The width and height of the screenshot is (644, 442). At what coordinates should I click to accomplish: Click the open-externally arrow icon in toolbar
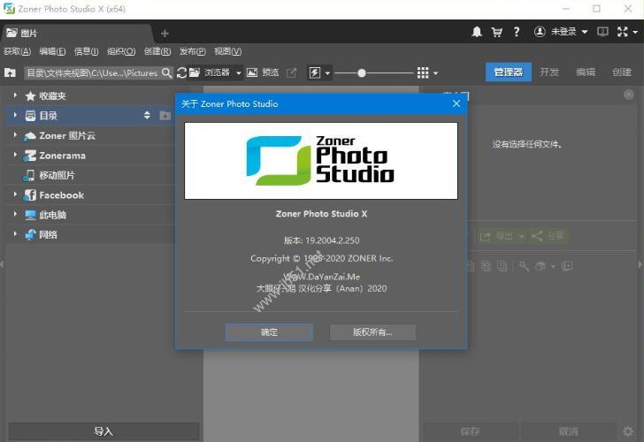pos(291,72)
